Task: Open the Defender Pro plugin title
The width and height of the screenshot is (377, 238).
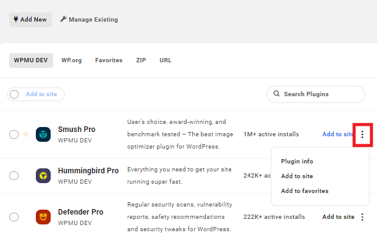Action: pyautogui.click(x=80, y=212)
